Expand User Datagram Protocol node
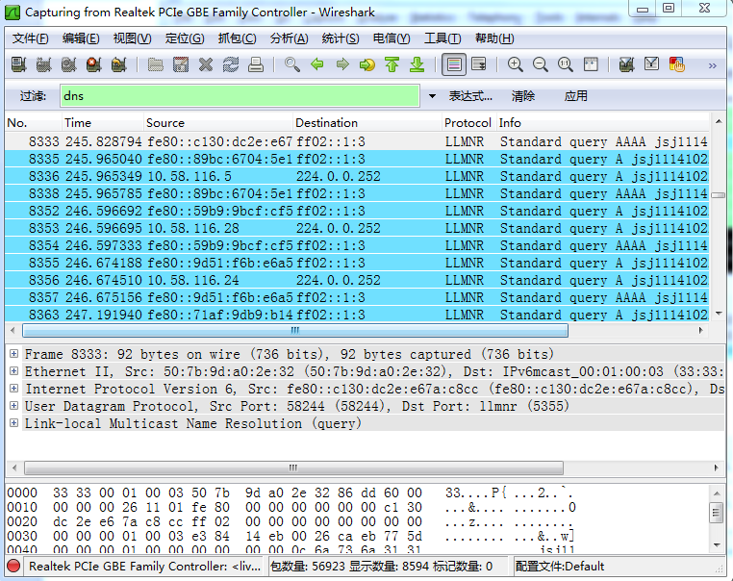 14,405
